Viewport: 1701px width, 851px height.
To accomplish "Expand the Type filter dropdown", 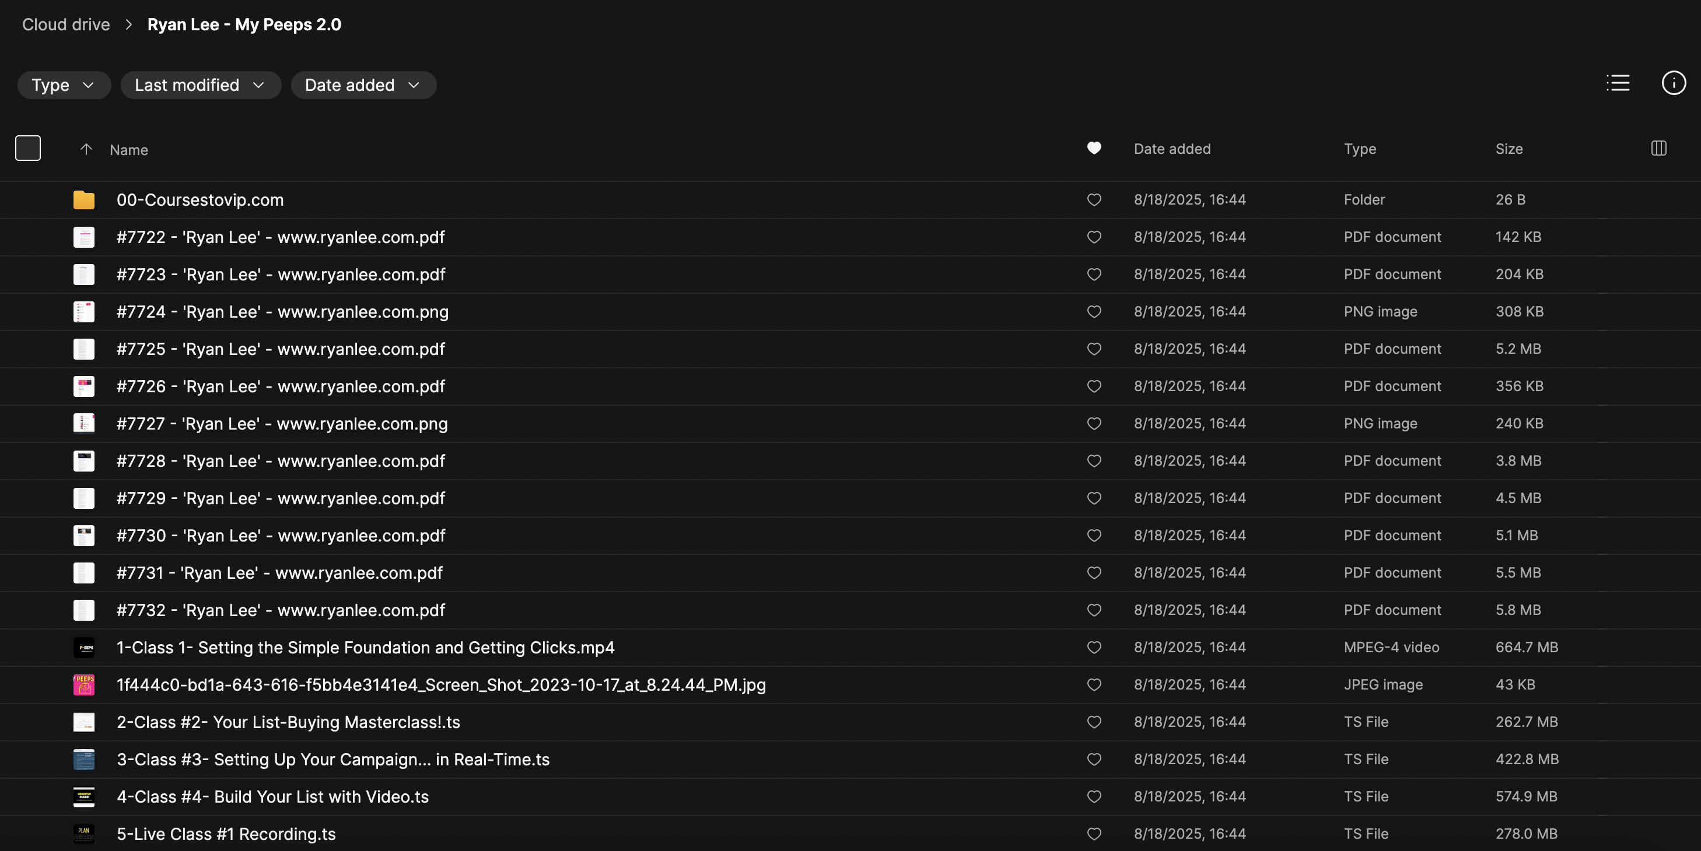I will [64, 85].
